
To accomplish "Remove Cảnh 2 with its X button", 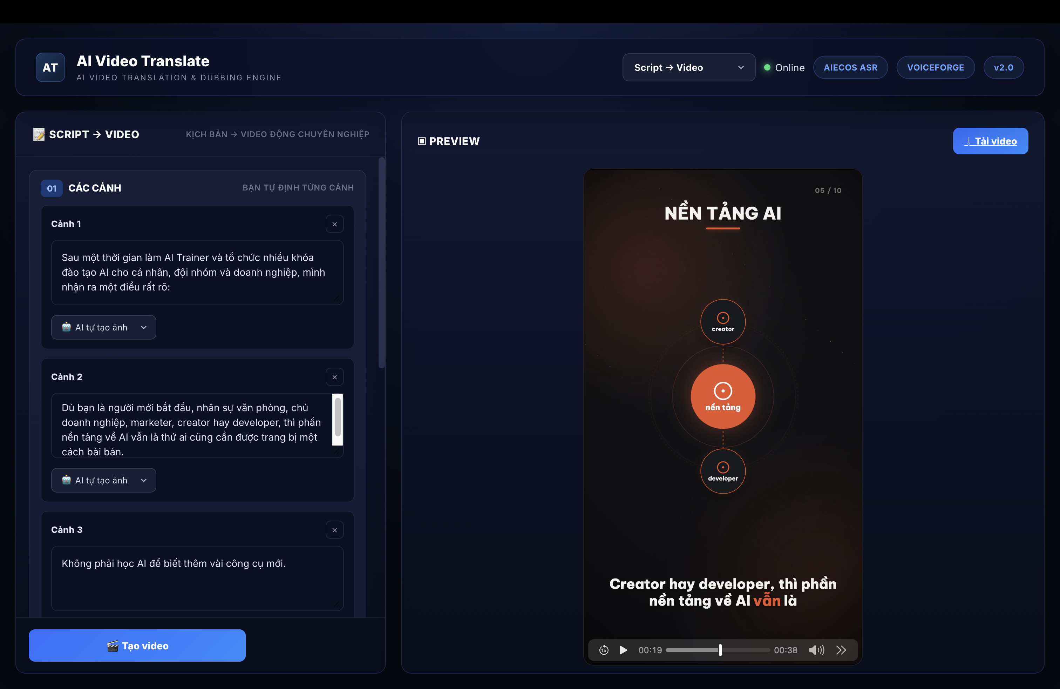I will pos(334,377).
